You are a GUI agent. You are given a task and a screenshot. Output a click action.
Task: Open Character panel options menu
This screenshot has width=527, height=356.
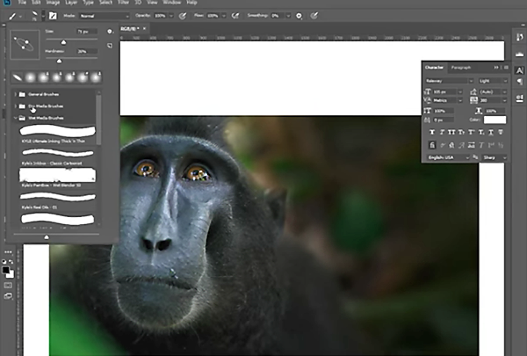click(x=506, y=68)
